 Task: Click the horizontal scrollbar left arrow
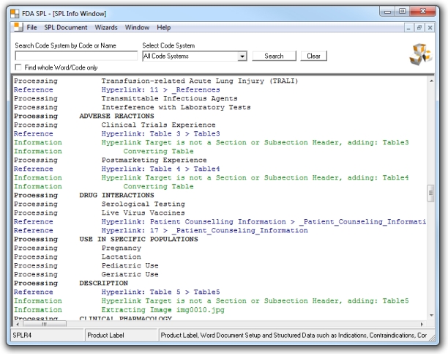(x=18, y=324)
